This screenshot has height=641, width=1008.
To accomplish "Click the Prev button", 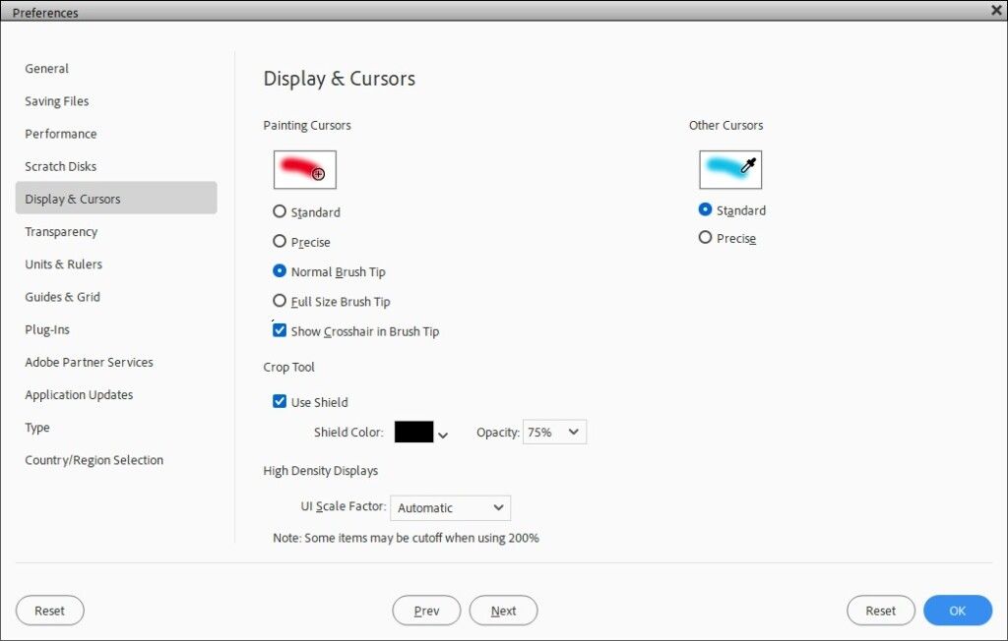I will click(x=426, y=611).
